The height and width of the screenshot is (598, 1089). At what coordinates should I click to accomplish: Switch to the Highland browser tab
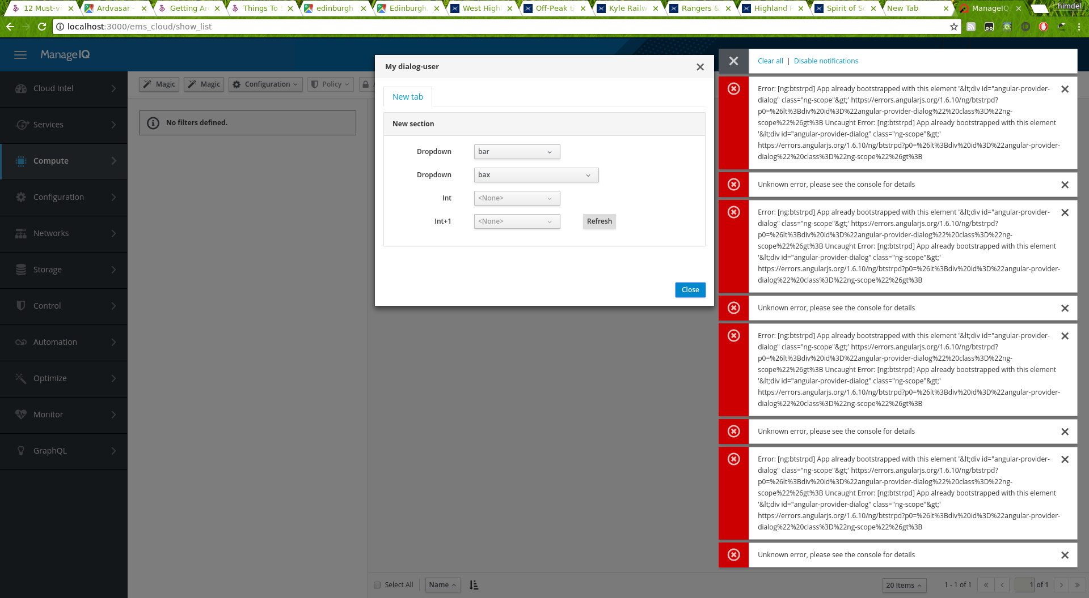tap(773, 8)
